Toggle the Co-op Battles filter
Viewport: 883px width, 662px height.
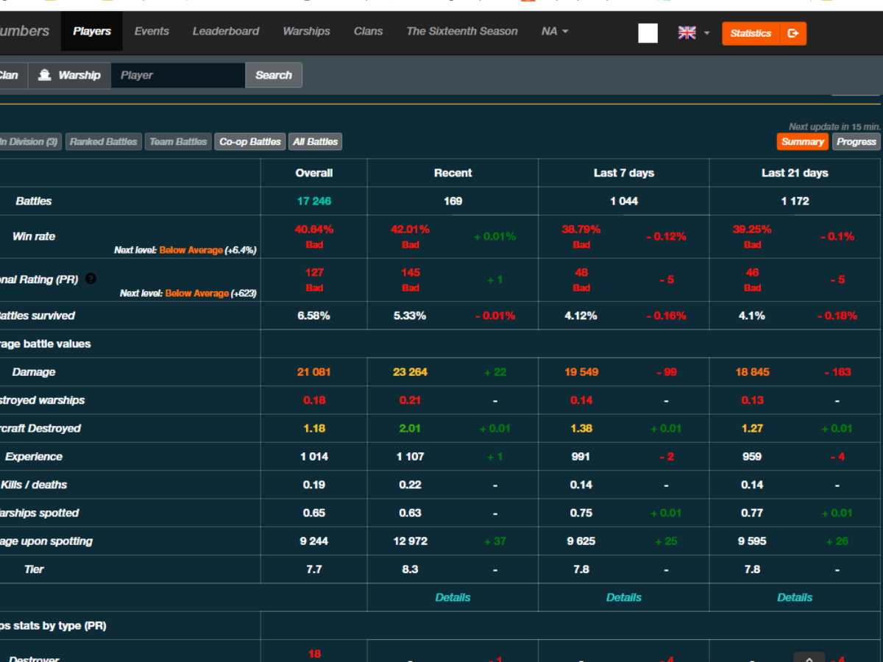tap(250, 142)
